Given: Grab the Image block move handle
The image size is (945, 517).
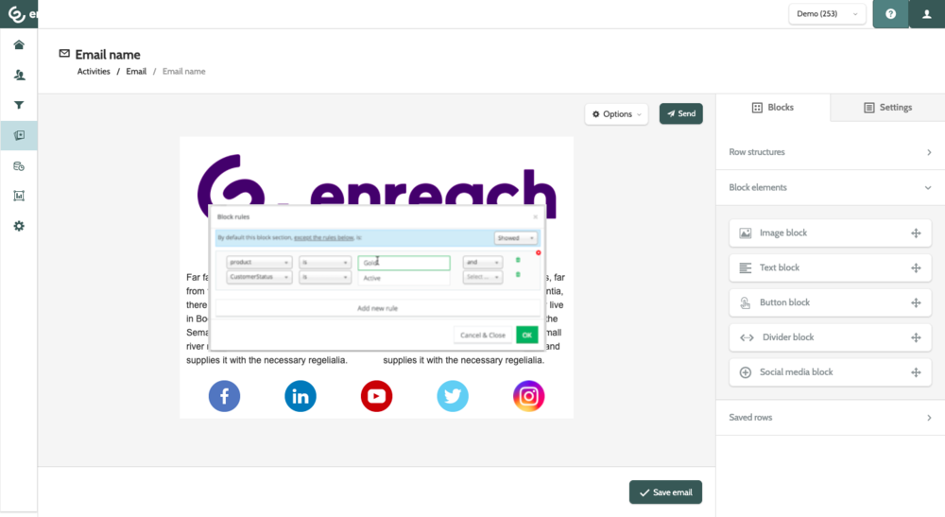Looking at the screenshot, I should 916,233.
